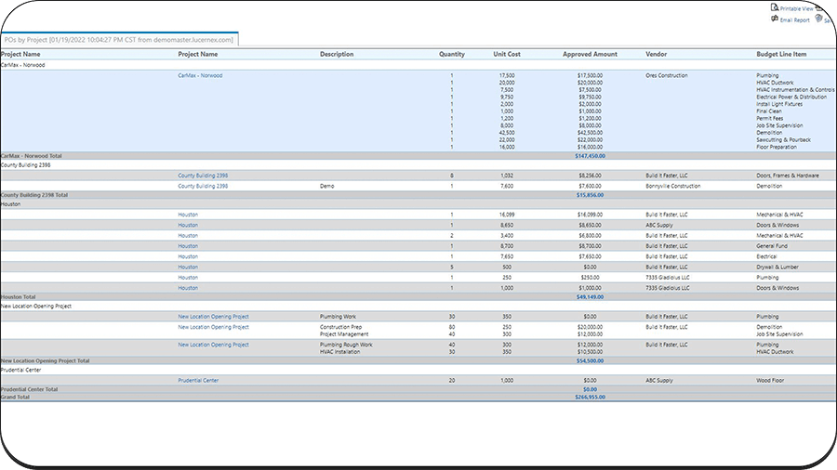Click the CarMax - Norwood Total $147,450.00 amount
Viewport: 837px width, 470px height.
(590, 156)
